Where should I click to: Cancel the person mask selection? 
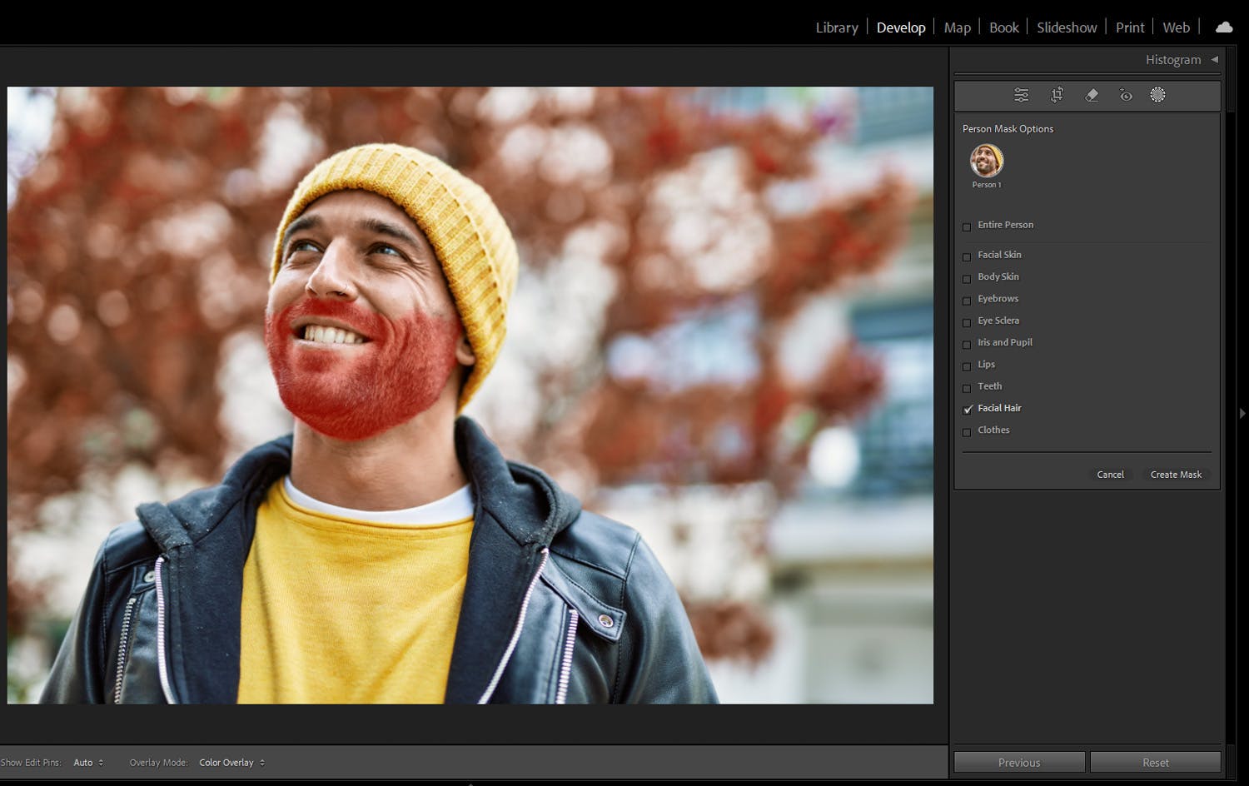(x=1111, y=474)
